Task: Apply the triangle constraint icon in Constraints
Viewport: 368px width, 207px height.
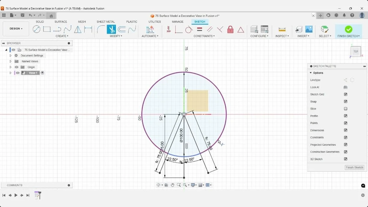Action: [x=241, y=29]
